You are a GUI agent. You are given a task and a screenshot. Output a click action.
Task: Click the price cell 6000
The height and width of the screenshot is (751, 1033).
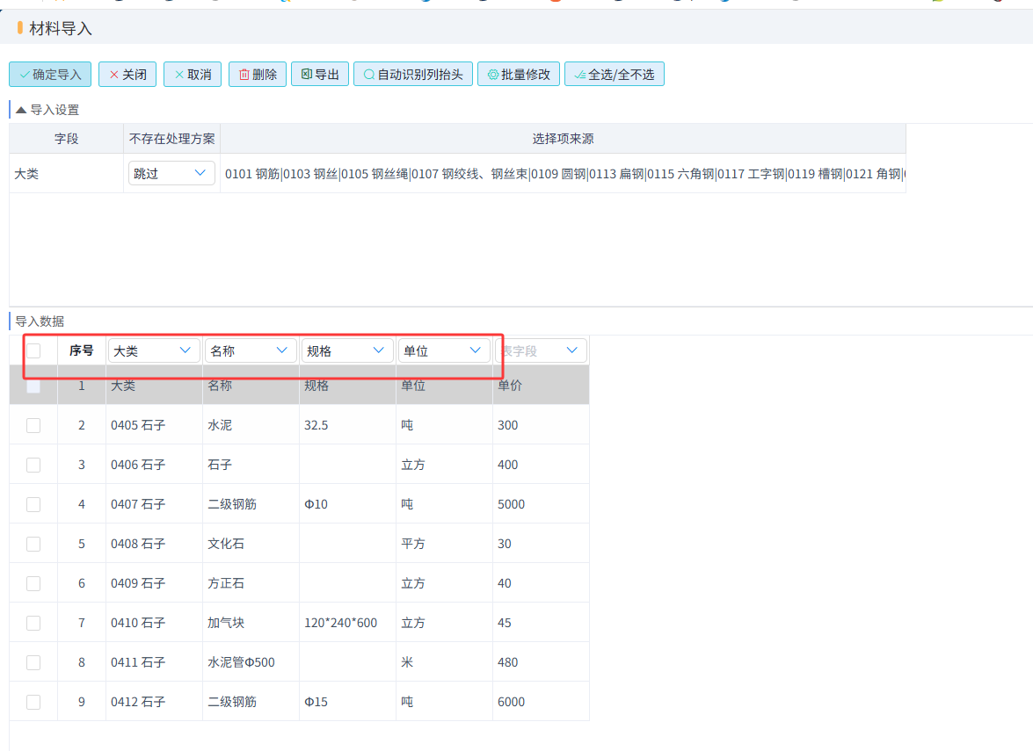(541, 702)
